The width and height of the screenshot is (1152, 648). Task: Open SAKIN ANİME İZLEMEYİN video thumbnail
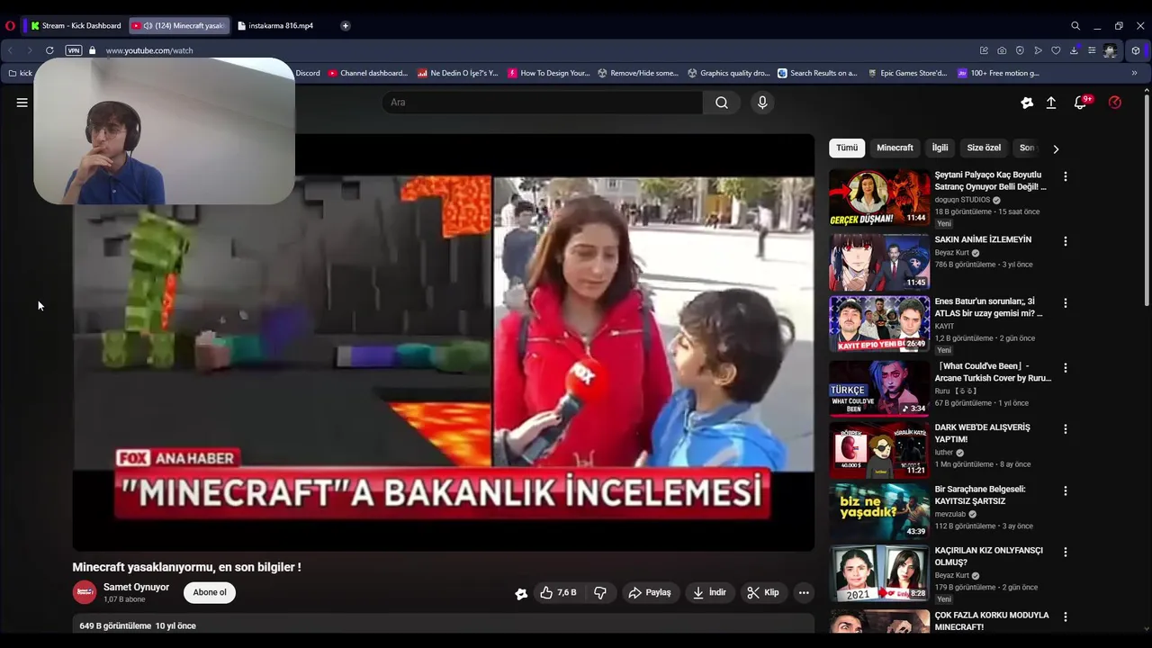click(x=879, y=262)
